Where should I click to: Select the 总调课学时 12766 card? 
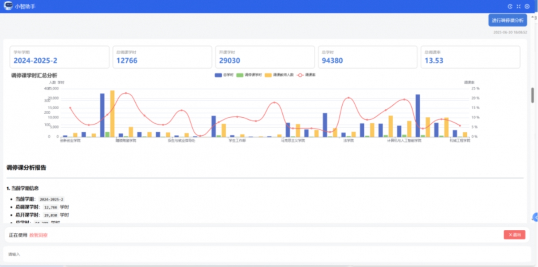162,57
